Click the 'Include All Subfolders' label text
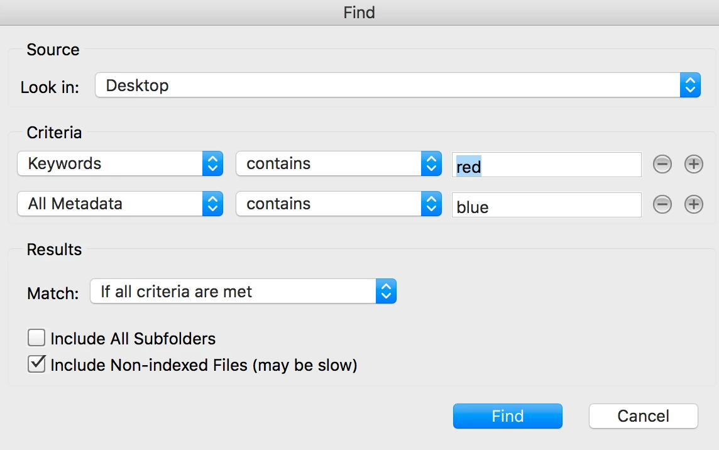The height and width of the screenshot is (450, 719). (x=133, y=339)
